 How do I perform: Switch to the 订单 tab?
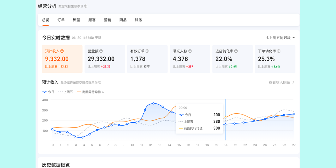coord(61,20)
